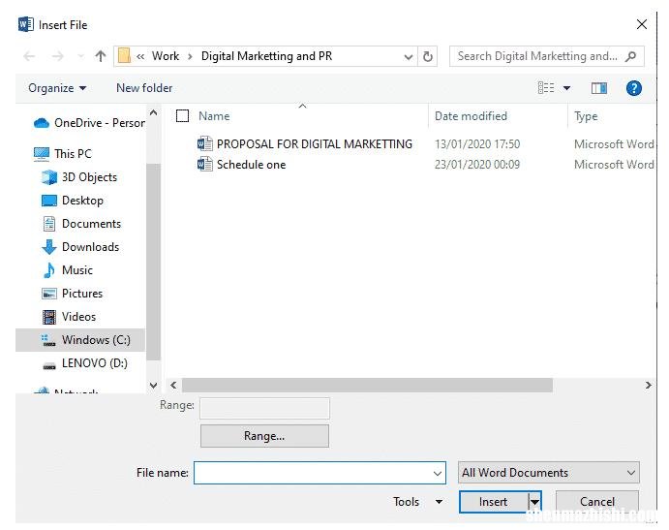Image resolution: width=669 pixels, height=530 pixels.
Task: Select LENOVO (D:) drive
Action: click(x=84, y=363)
